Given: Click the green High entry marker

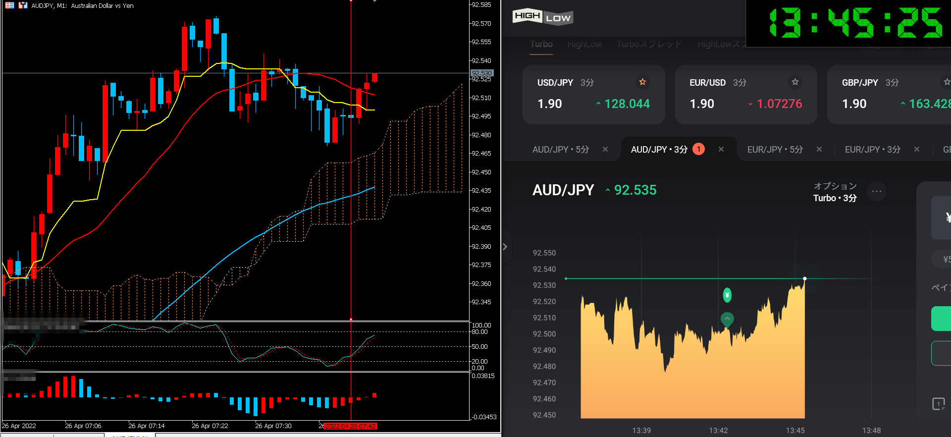Looking at the screenshot, I should pyautogui.click(x=727, y=319).
